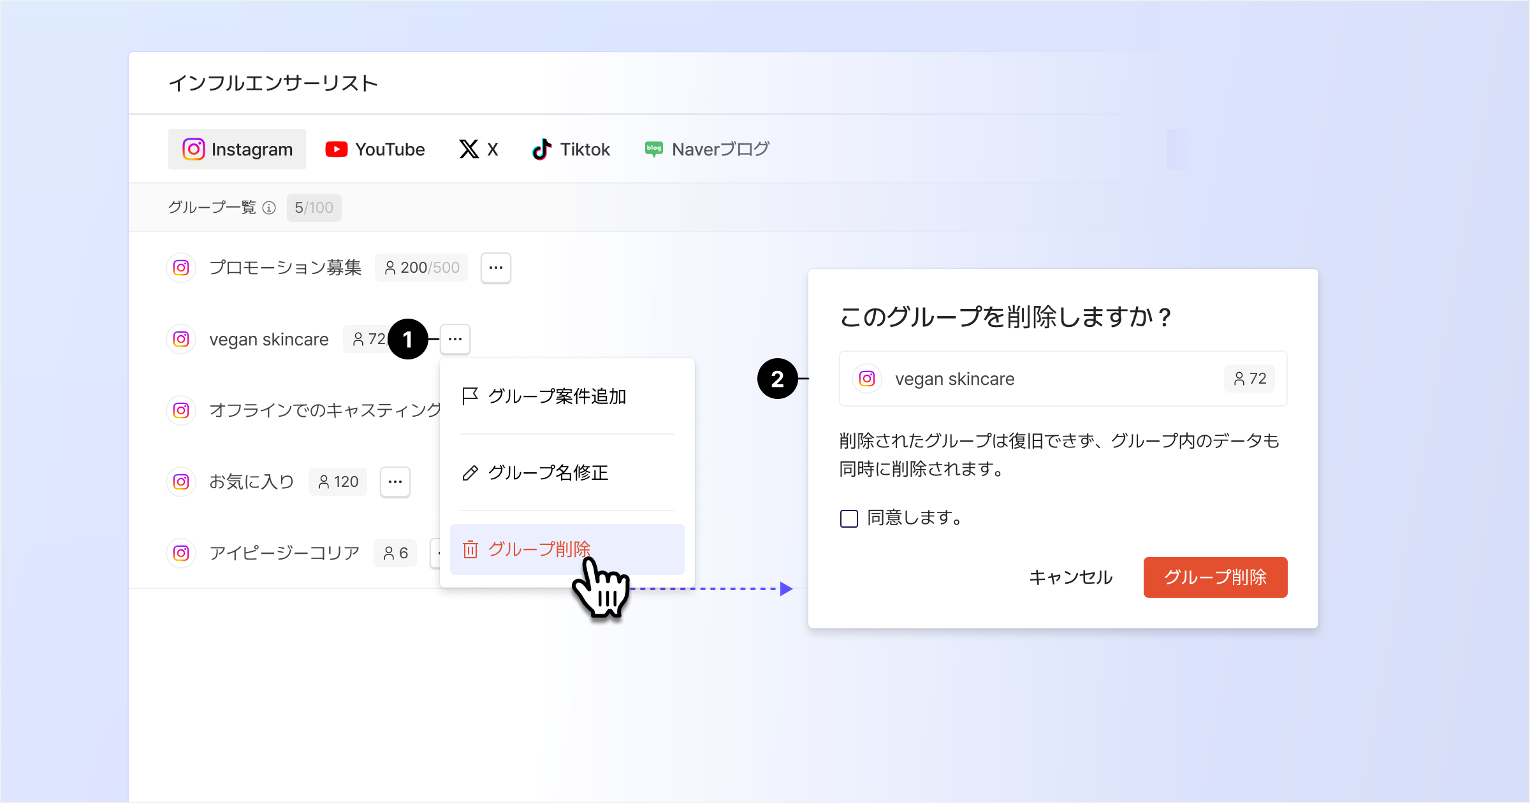Screen dimensions: 1530x803
Task: Click Instagram icon of アイピージーコリア group
Action: (x=181, y=553)
